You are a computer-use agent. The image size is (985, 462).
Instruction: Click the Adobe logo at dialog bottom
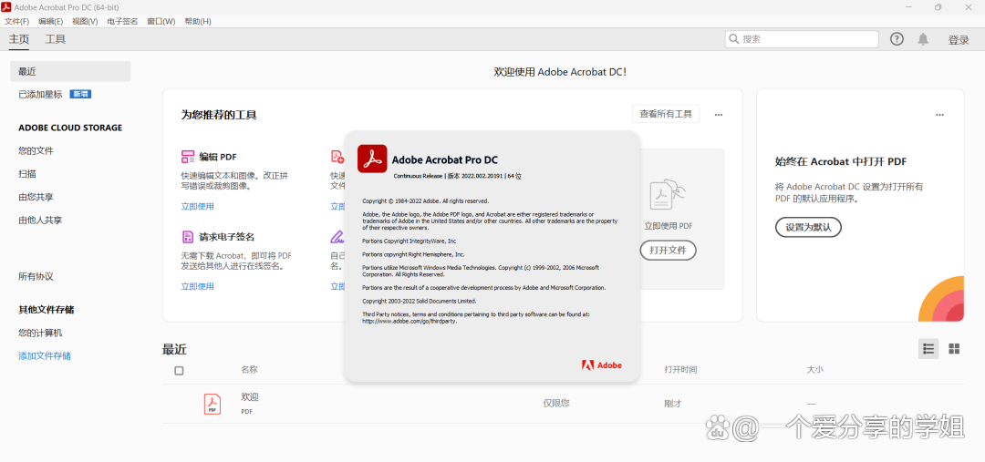coord(602,365)
